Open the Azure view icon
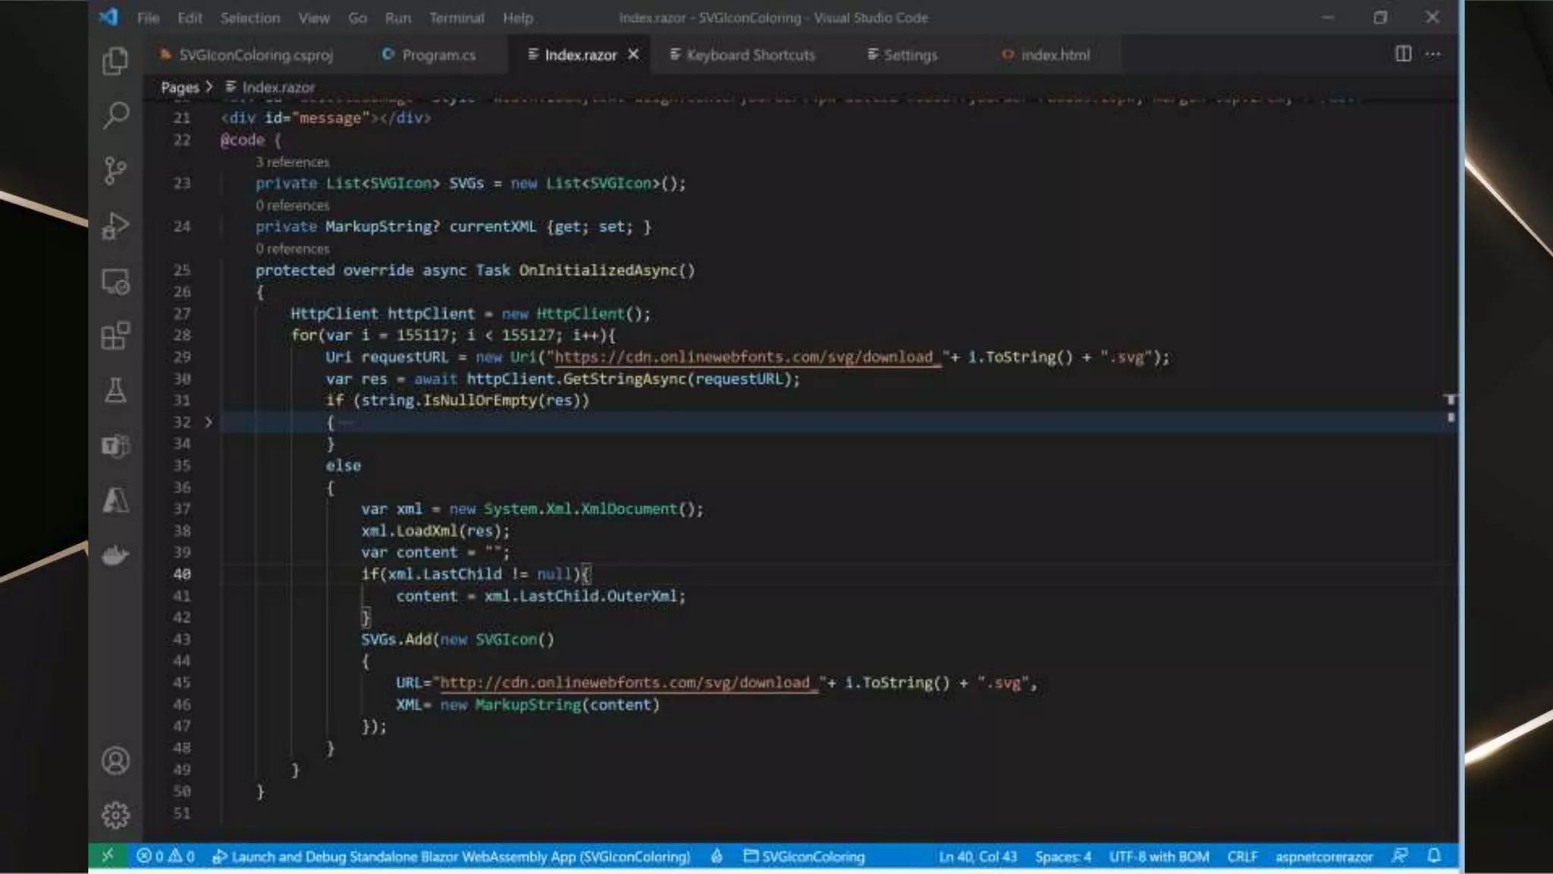The image size is (1553, 874). point(115,501)
